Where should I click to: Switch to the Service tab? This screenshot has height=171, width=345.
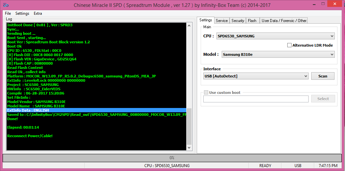[x=222, y=20]
